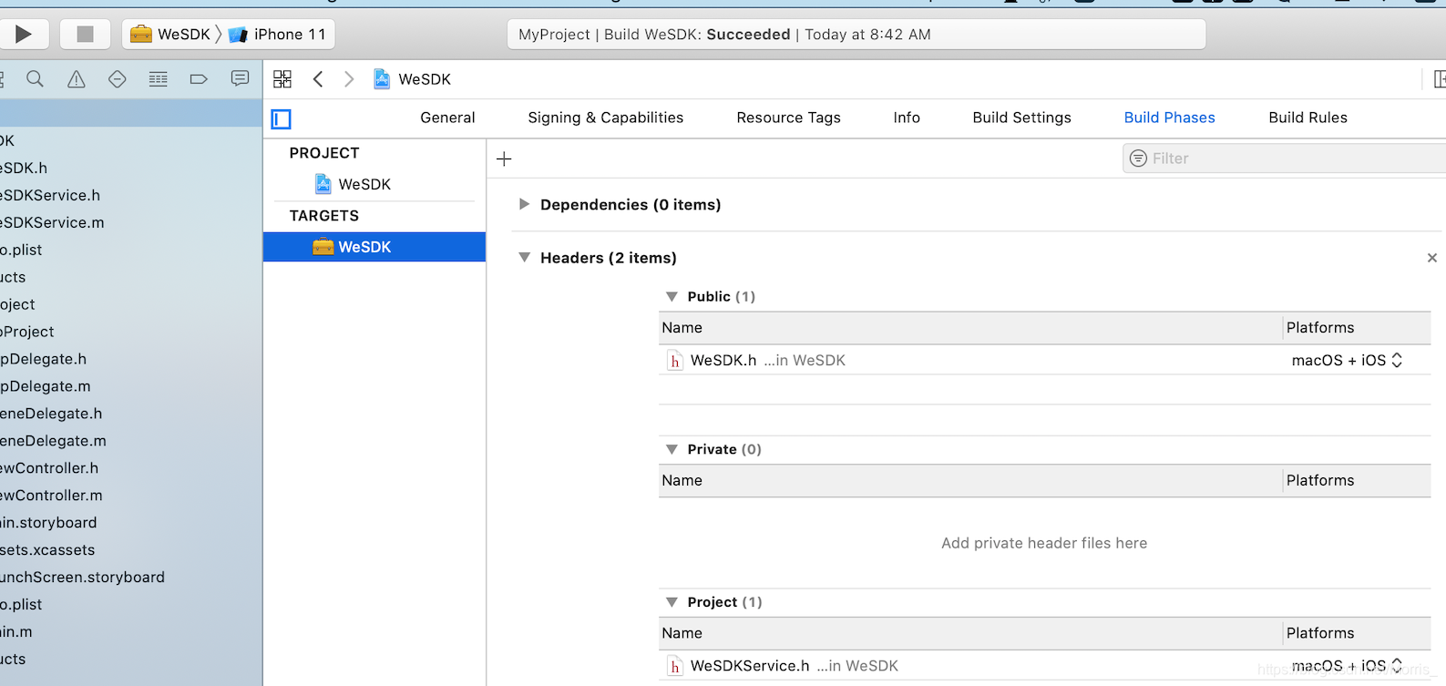Change platforms for WeSDK.h header
Viewport: 1446px width, 686px height.
(1347, 360)
